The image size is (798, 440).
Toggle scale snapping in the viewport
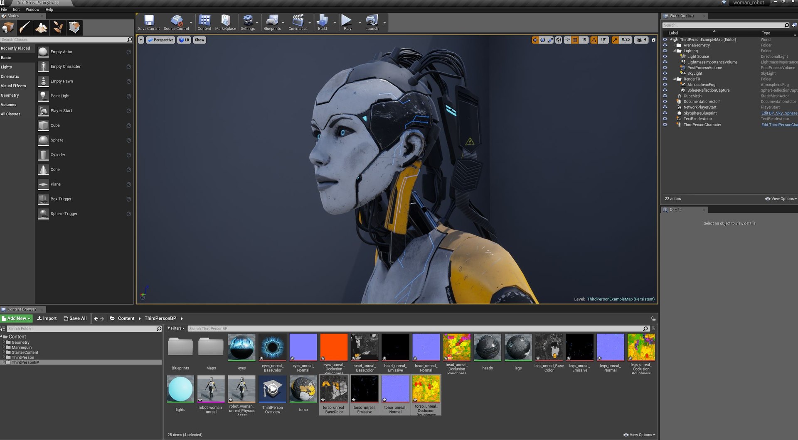tap(615, 40)
